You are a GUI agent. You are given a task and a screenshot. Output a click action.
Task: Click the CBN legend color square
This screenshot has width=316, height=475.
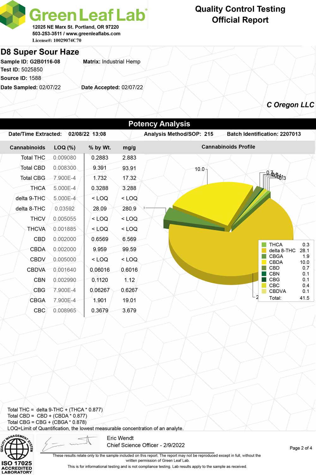coord(264,274)
